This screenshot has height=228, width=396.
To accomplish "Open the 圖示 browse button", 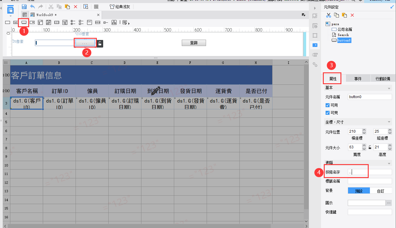I will [389, 203].
